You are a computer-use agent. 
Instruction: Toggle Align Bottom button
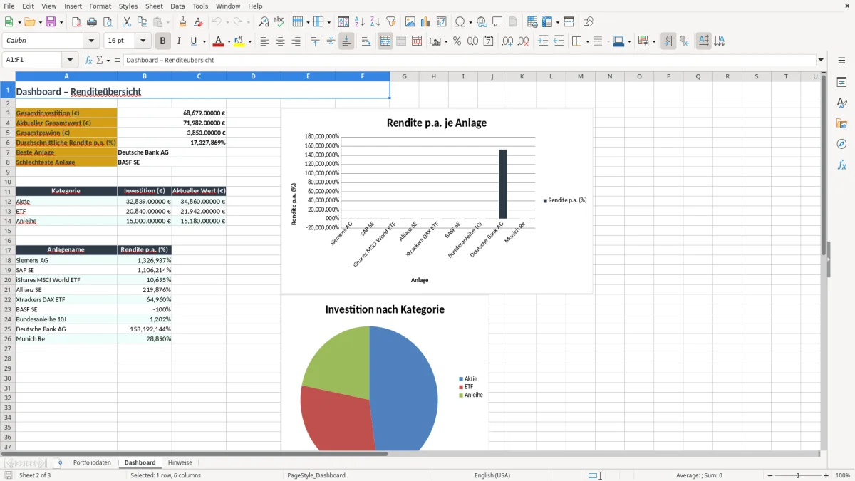[x=346, y=41]
